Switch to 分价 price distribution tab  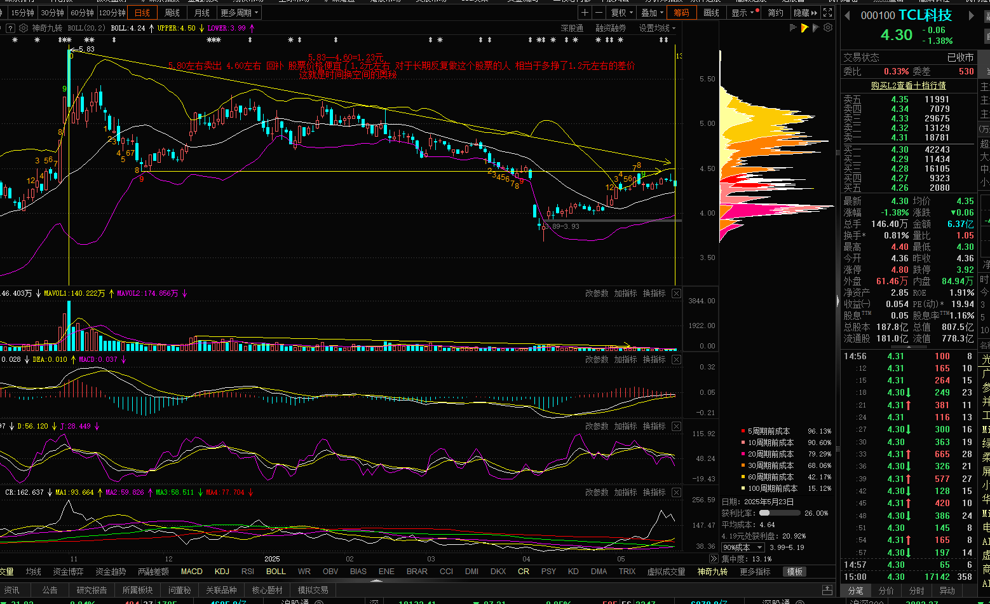[x=886, y=591]
